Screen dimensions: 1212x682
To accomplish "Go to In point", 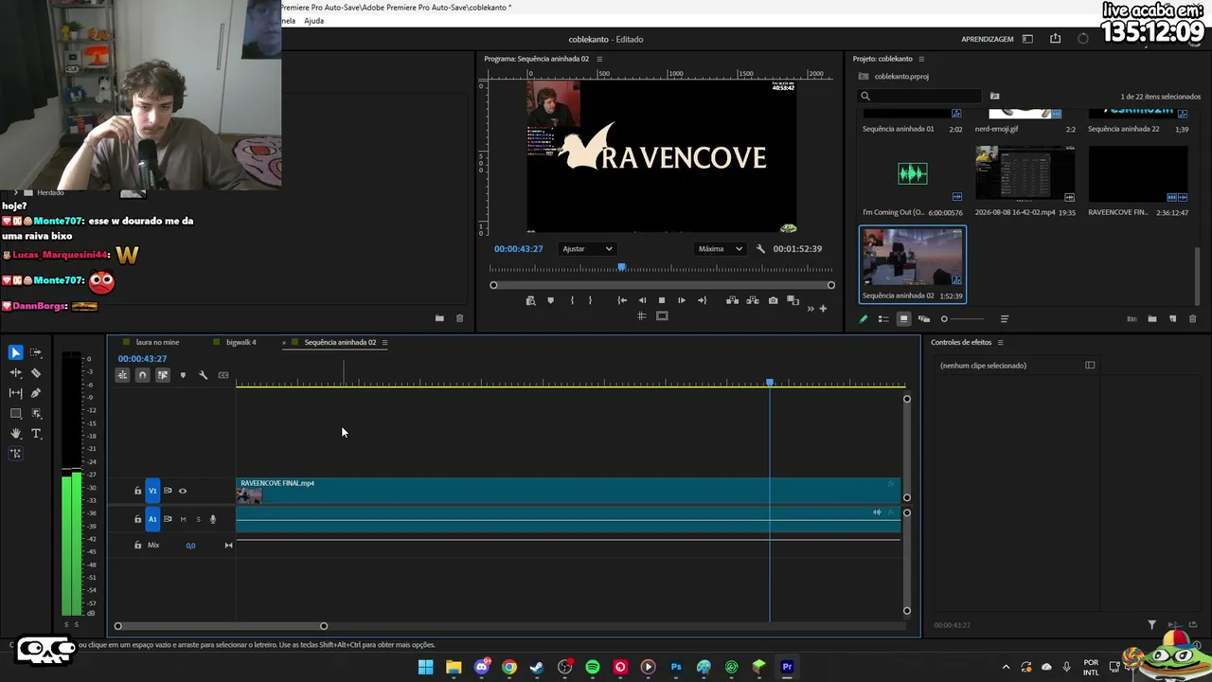I will 622,300.
